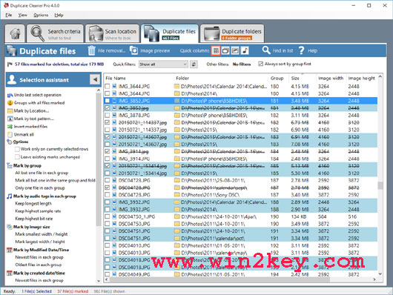Check the DSC04750_1.JPG row checkbox
The image size is (393, 295).
click(x=108, y=216)
